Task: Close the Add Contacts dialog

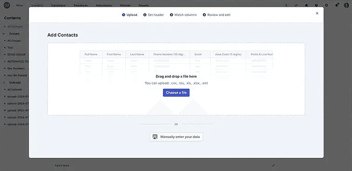Action: [317, 13]
